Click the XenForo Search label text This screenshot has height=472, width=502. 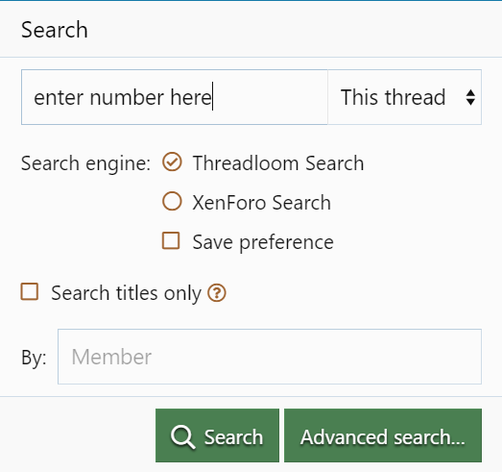pos(262,203)
